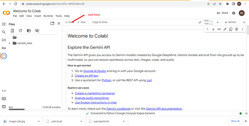Open pyproject.toml download options arrow

point(124,121)
